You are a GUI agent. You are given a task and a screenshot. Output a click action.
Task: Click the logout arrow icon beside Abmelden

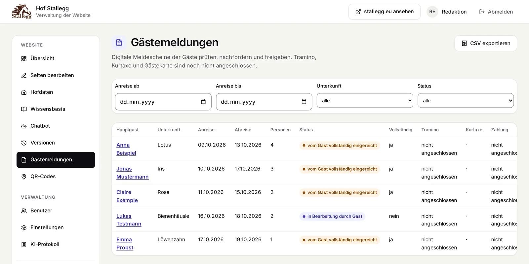[482, 12]
